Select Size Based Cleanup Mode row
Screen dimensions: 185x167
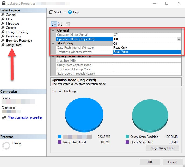(119, 69)
